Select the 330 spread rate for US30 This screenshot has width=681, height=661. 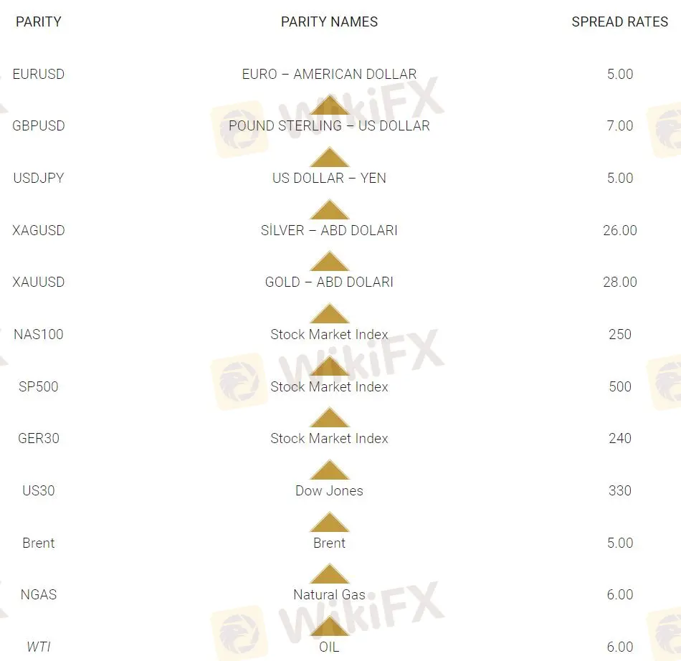[619, 490]
